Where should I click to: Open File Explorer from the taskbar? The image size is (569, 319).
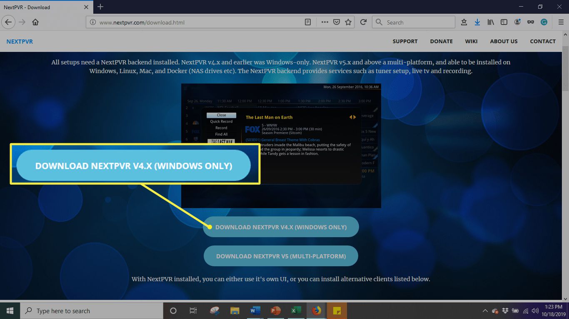(x=235, y=311)
